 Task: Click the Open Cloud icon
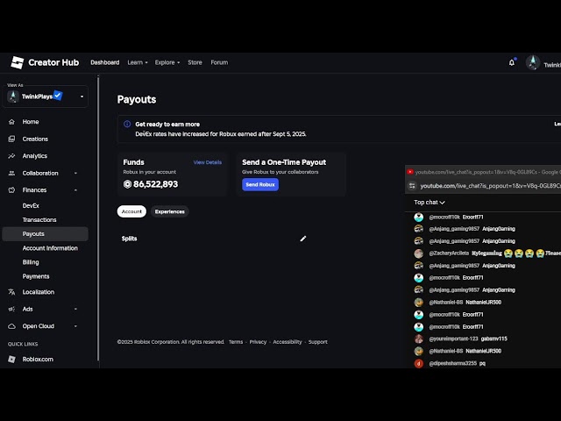[11, 326]
